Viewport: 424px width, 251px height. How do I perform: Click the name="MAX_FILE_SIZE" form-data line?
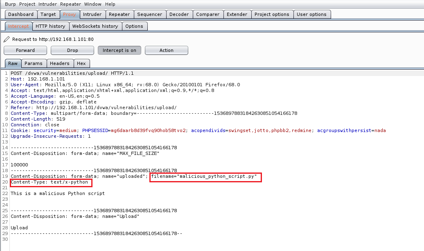click(85, 153)
